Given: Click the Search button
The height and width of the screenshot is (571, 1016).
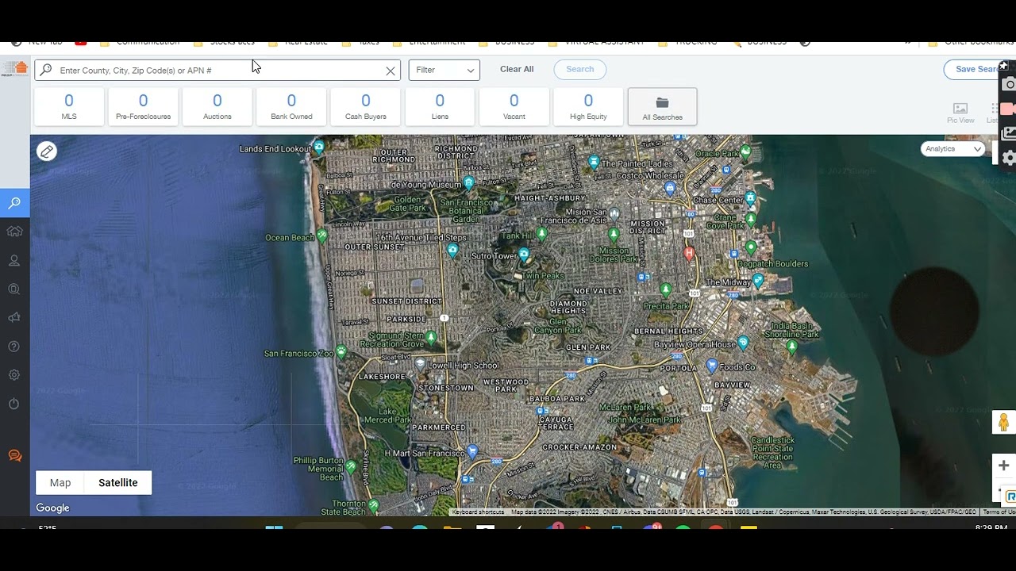Looking at the screenshot, I should click(580, 70).
